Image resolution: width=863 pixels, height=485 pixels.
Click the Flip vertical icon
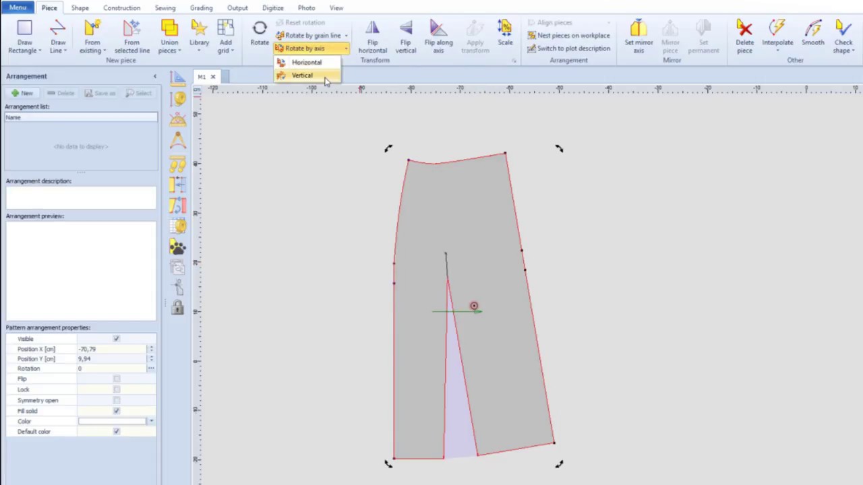tap(405, 28)
